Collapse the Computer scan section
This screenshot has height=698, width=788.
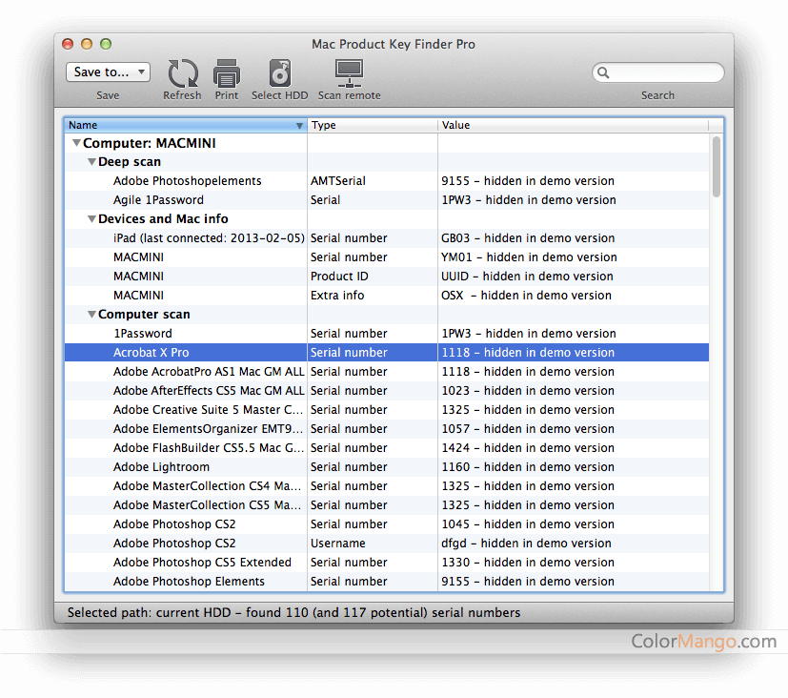(91, 314)
